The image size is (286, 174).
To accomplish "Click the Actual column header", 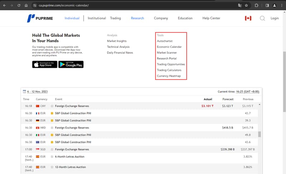I will [208, 99].
